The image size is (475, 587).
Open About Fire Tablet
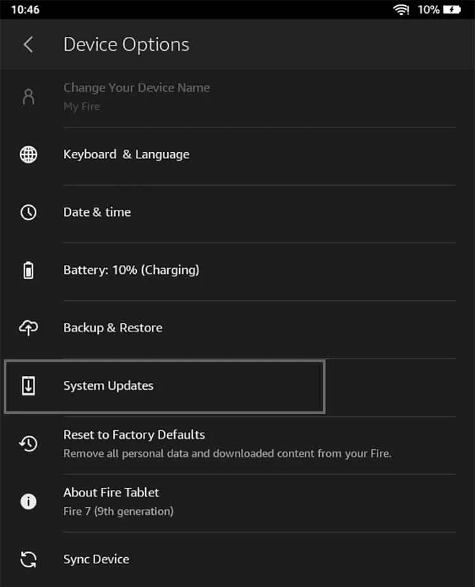pos(237,502)
